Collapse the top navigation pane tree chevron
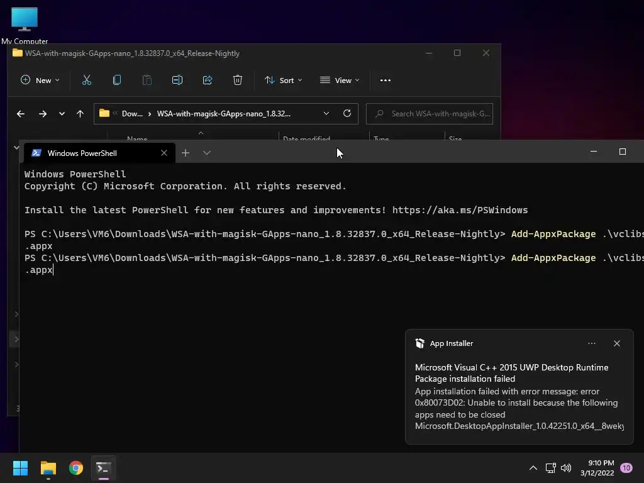644x483 pixels. tap(16, 147)
